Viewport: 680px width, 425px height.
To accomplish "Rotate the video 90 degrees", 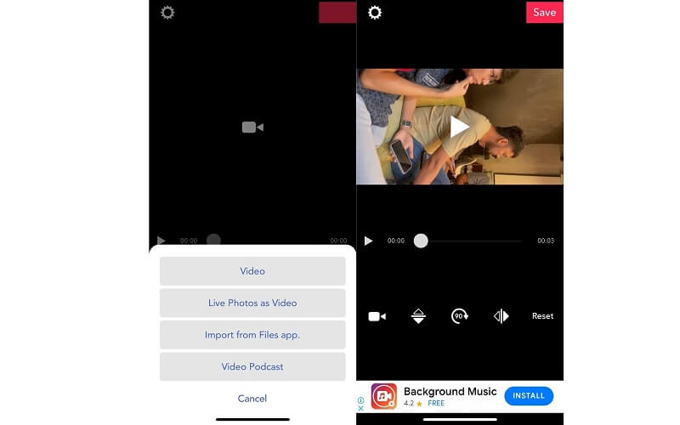I will pos(460,316).
